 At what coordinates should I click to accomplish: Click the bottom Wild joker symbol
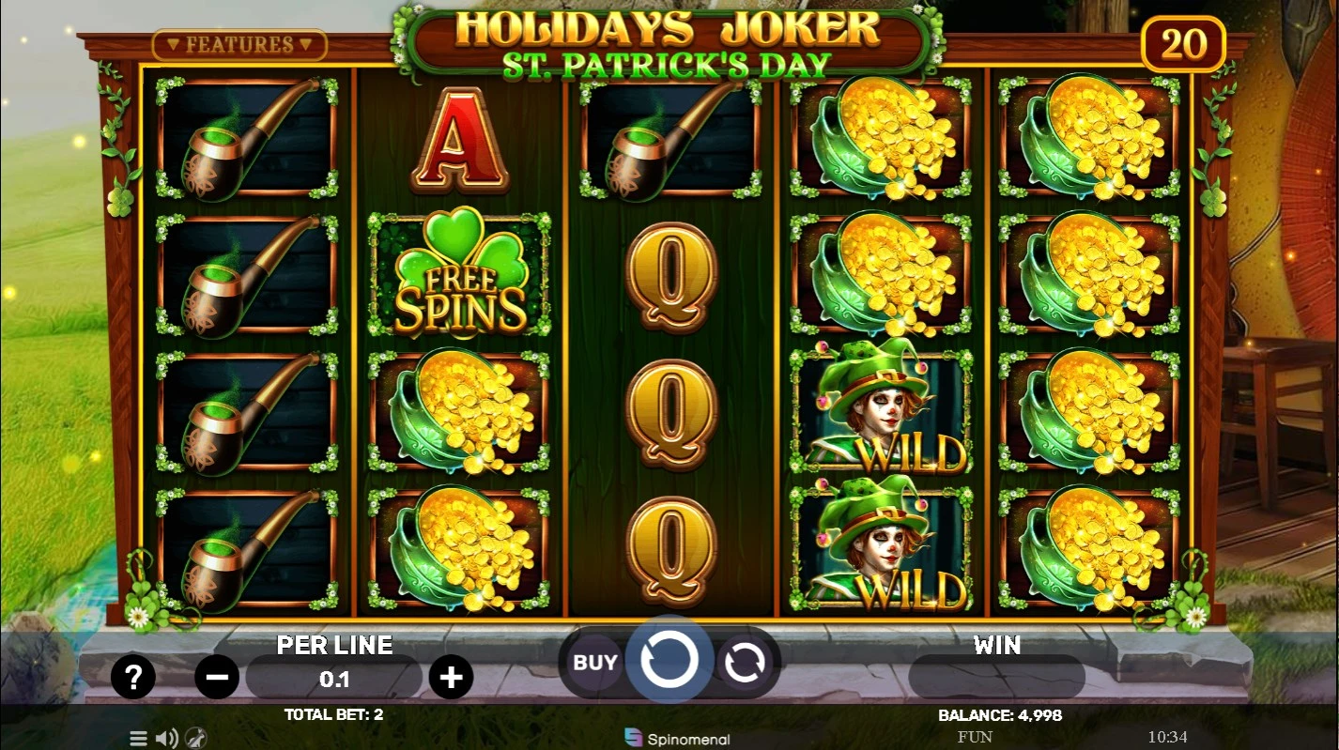[880, 547]
